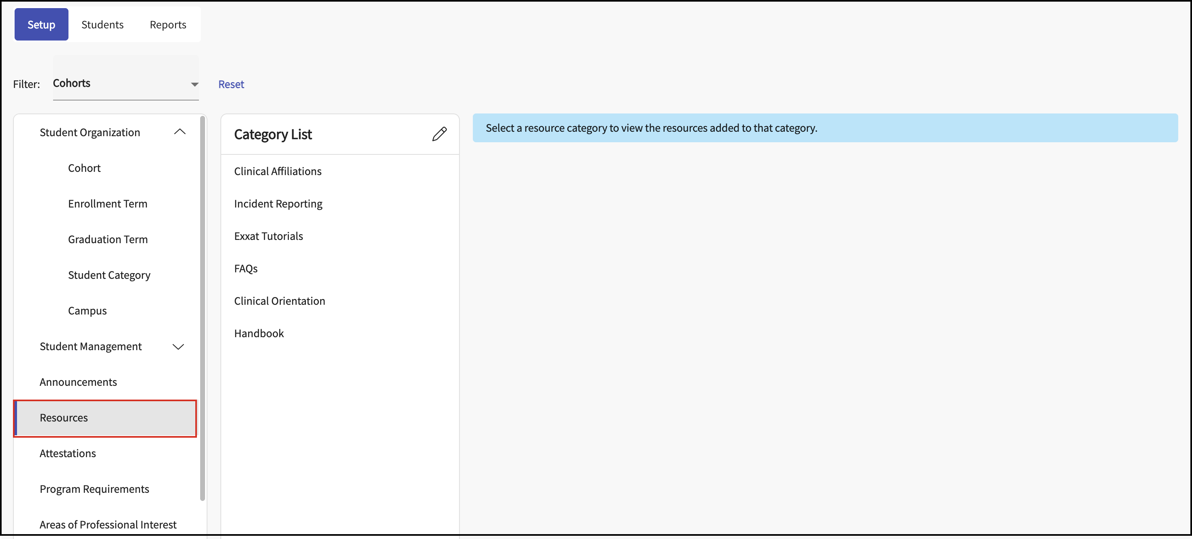Screen dimensions: 1192x539
Task: Open the Reports tab
Action: tap(168, 25)
